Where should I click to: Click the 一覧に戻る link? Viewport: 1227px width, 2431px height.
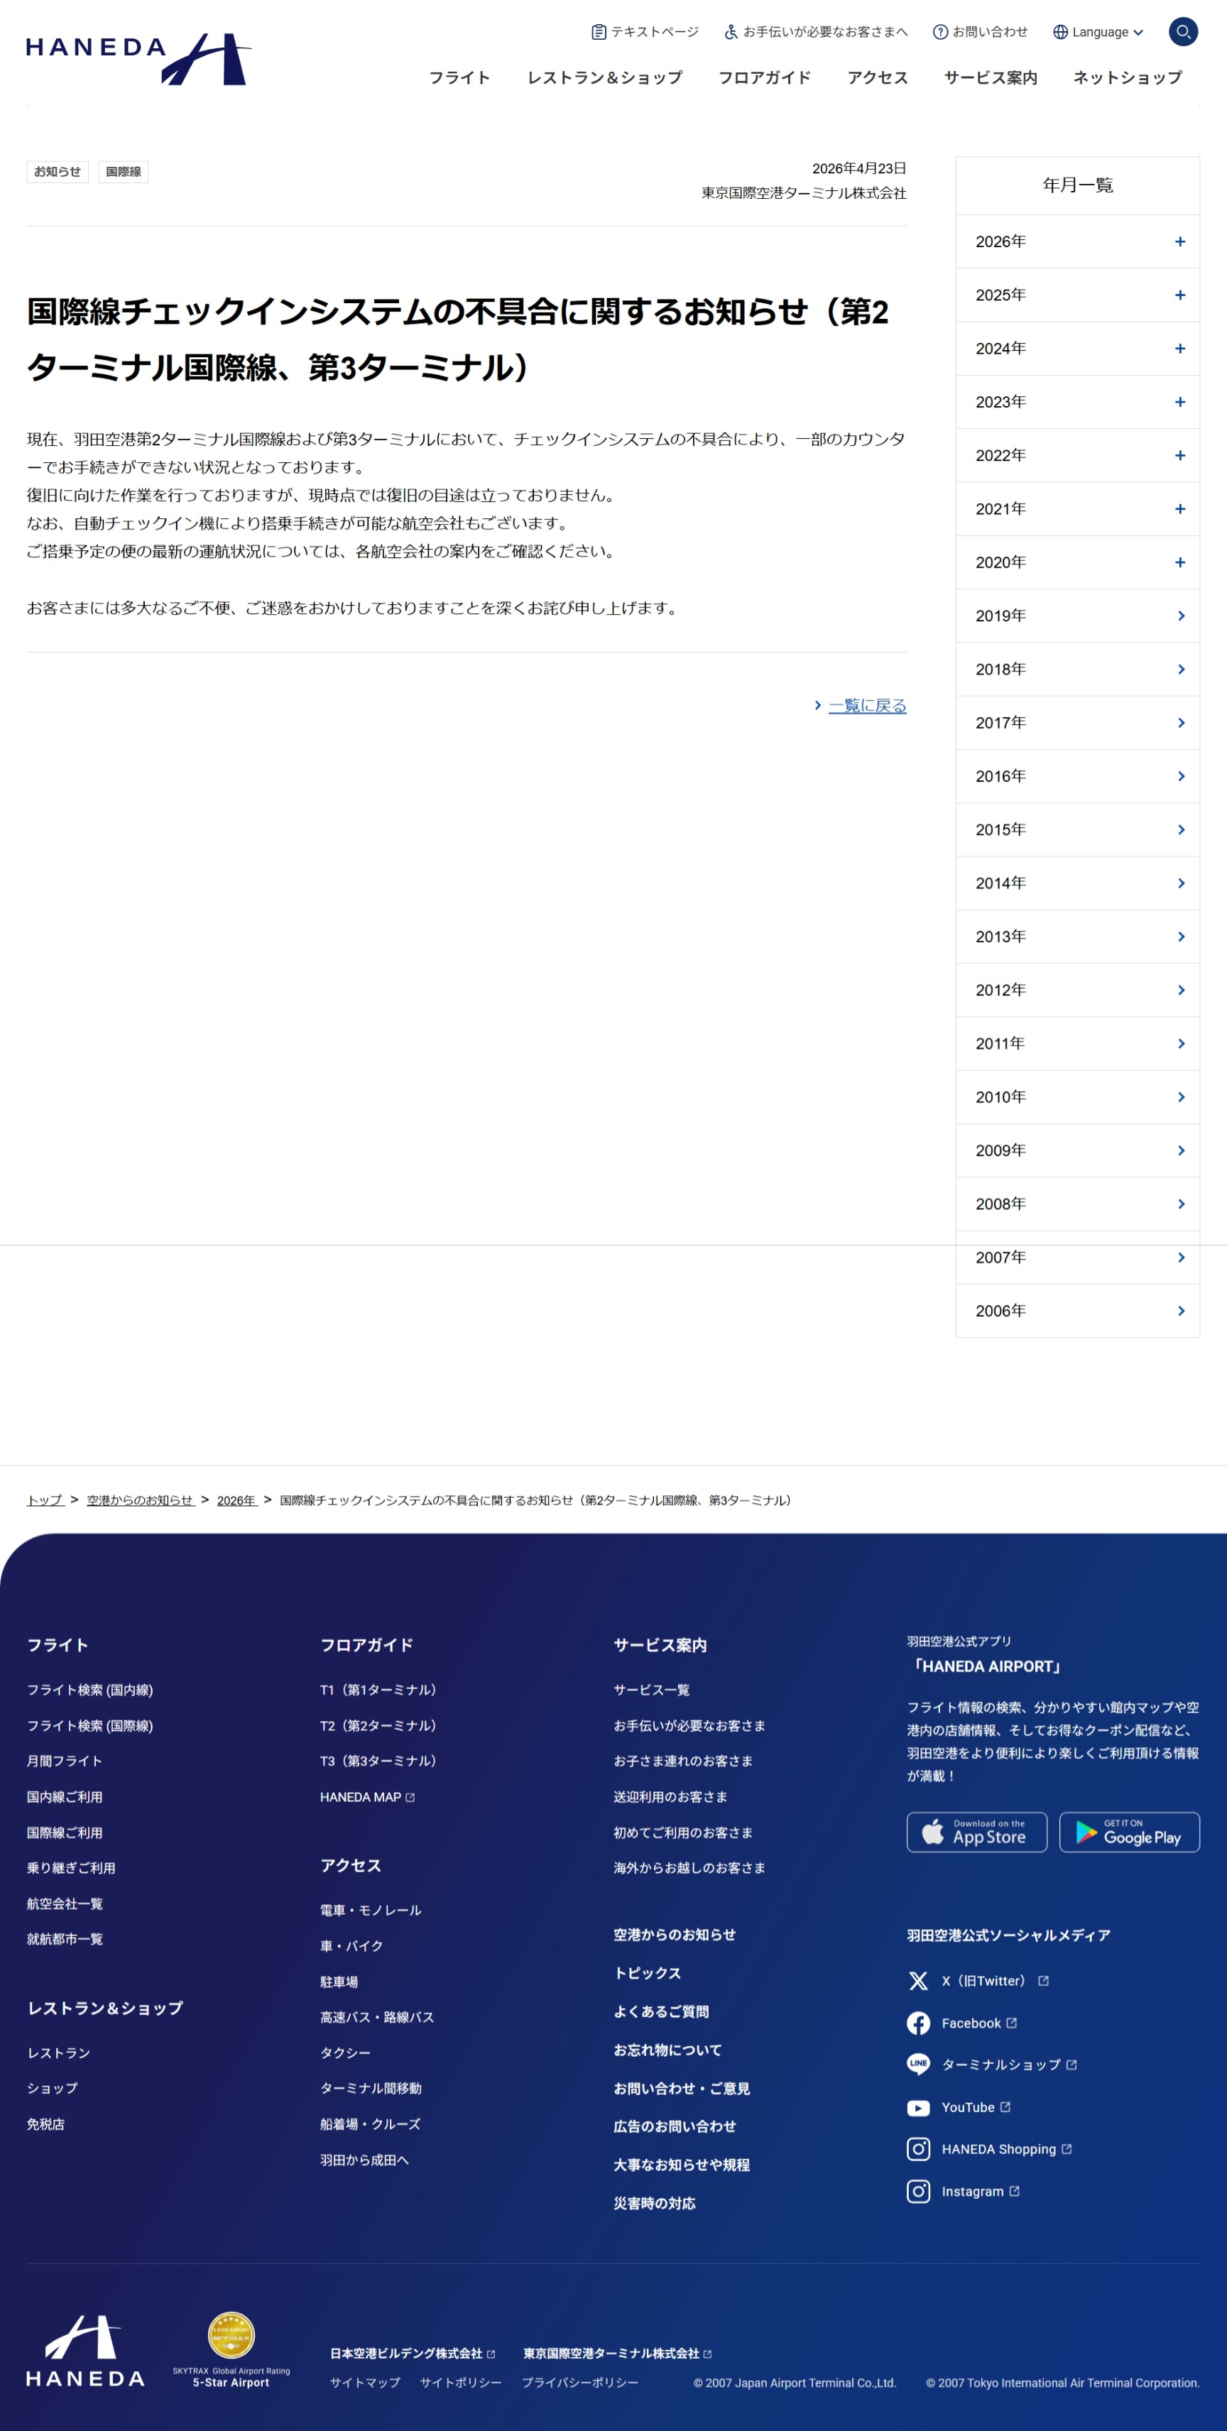pyautogui.click(x=866, y=706)
